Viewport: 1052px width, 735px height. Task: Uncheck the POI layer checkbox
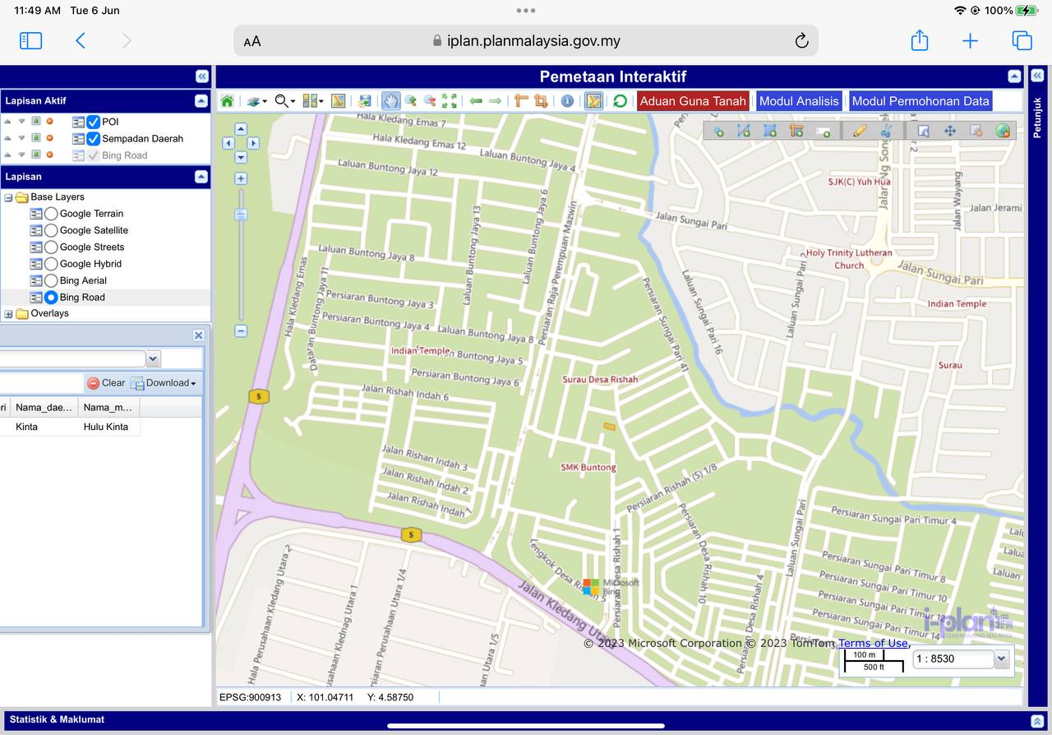click(94, 122)
